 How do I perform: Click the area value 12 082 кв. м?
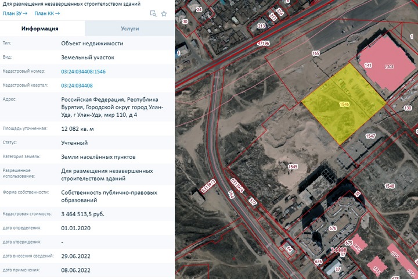pyautogui.click(x=85, y=128)
